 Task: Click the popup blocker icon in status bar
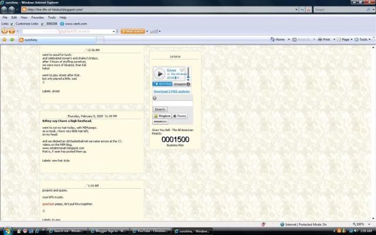point(263,224)
